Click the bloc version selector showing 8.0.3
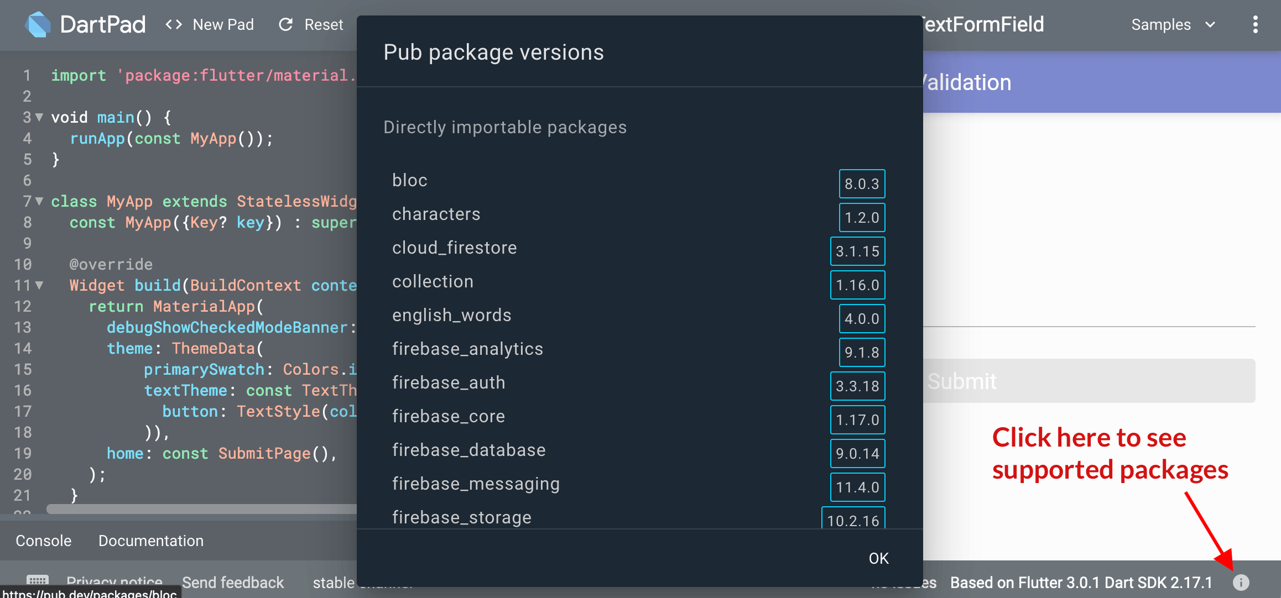 coord(862,183)
